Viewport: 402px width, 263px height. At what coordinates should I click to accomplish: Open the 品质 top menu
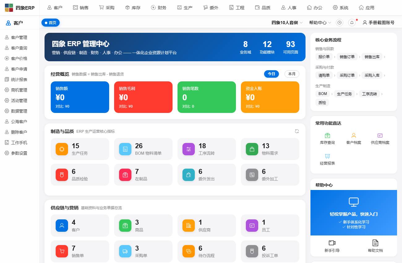pos(263,8)
